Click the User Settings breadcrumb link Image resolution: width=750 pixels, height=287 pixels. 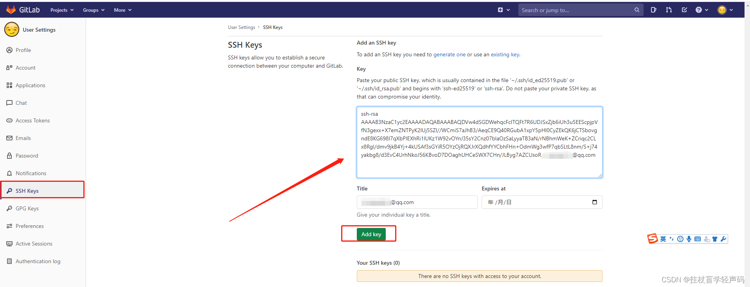tap(241, 27)
